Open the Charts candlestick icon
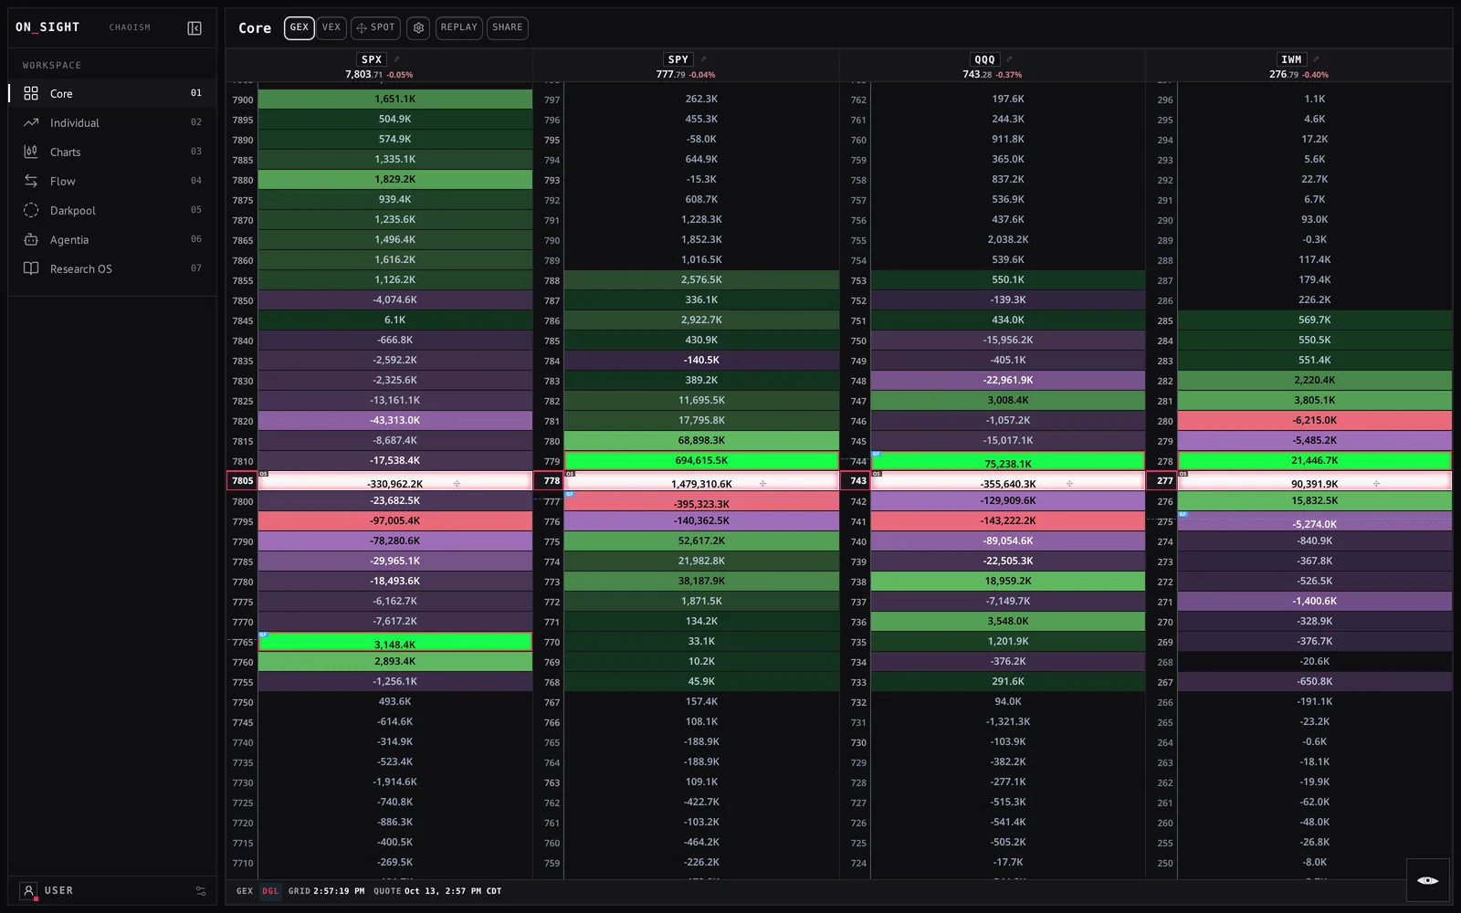The height and width of the screenshot is (913, 1461). pyautogui.click(x=31, y=152)
